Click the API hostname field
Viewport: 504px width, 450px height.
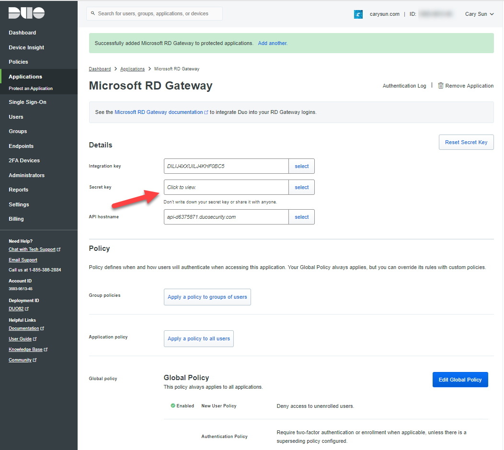[x=226, y=217]
